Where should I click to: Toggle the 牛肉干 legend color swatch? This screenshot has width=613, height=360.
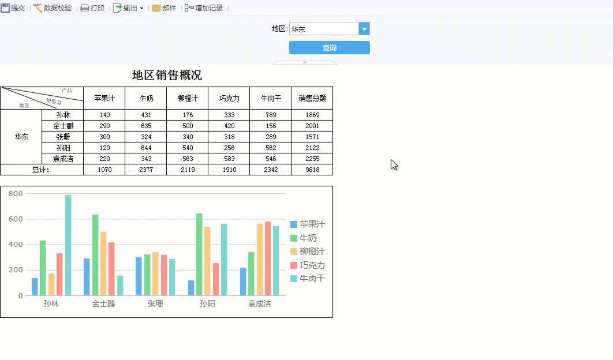coord(294,279)
